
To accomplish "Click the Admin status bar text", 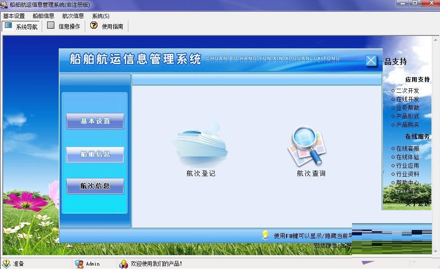I will pyautogui.click(x=93, y=264).
